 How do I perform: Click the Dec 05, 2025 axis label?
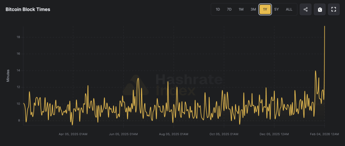(274, 134)
